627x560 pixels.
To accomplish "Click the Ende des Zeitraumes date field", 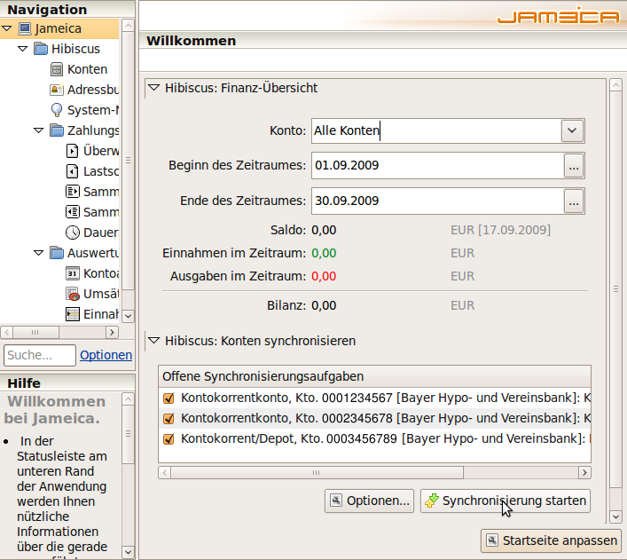I will click(437, 201).
